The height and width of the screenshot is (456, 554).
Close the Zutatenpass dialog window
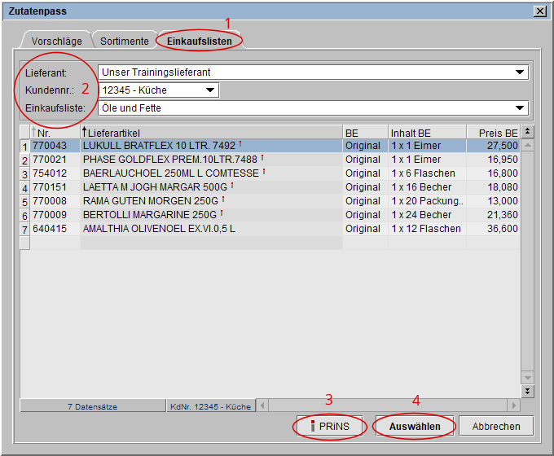click(539, 11)
